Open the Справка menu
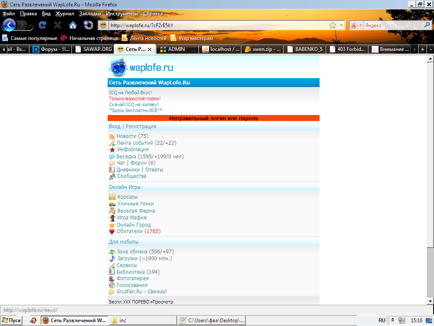Viewport: 434px width, 326px height. (153, 14)
